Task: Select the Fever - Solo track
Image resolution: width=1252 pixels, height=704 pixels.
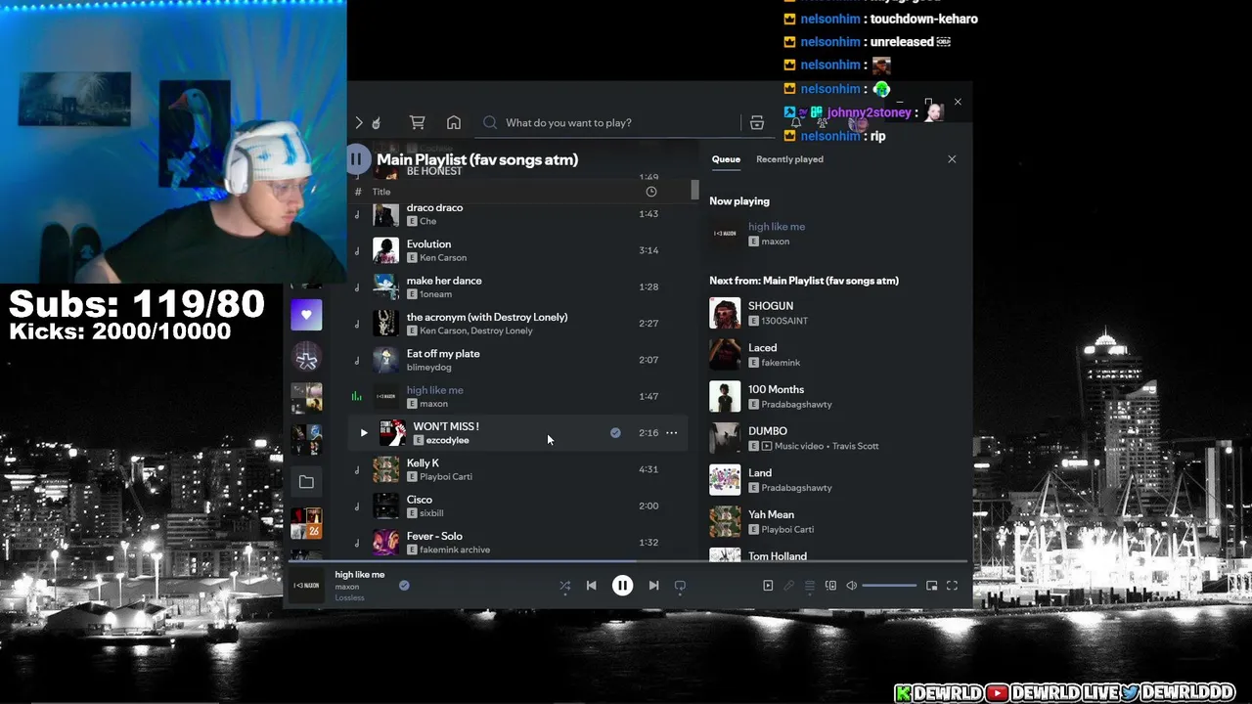Action: [518, 542]
